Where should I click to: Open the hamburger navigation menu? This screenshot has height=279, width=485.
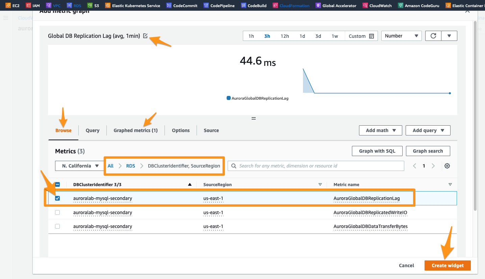point(6,18)
